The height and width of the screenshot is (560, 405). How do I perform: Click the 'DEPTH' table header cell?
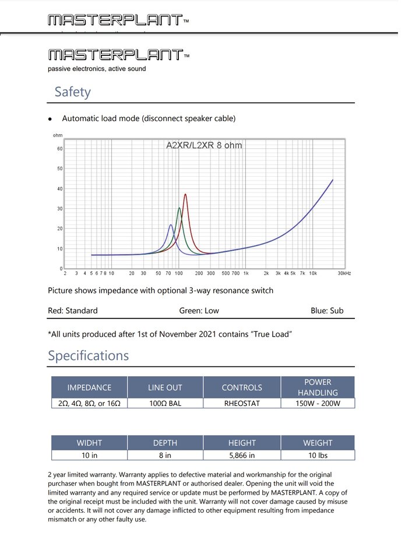165,443
